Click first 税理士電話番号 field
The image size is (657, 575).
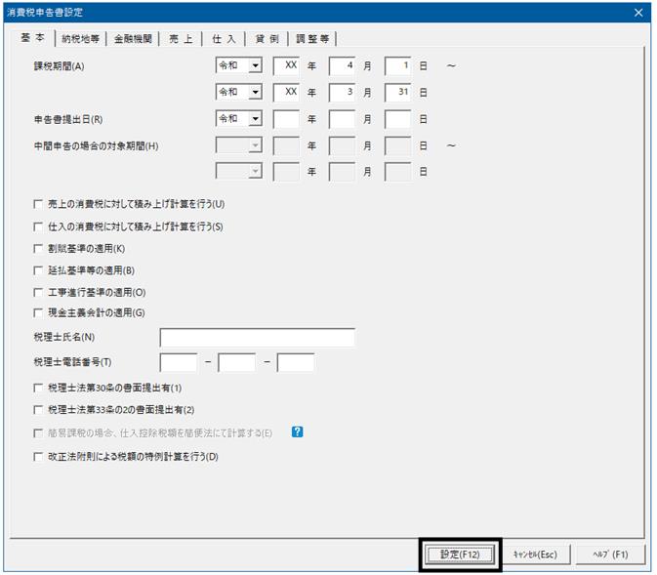click(x=179, y=362)
